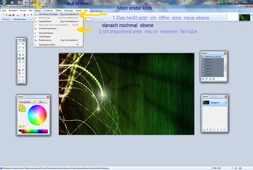Choose Ebeneneigenschaften menu entry
The image size is (253, 170).
click(58, 45)
